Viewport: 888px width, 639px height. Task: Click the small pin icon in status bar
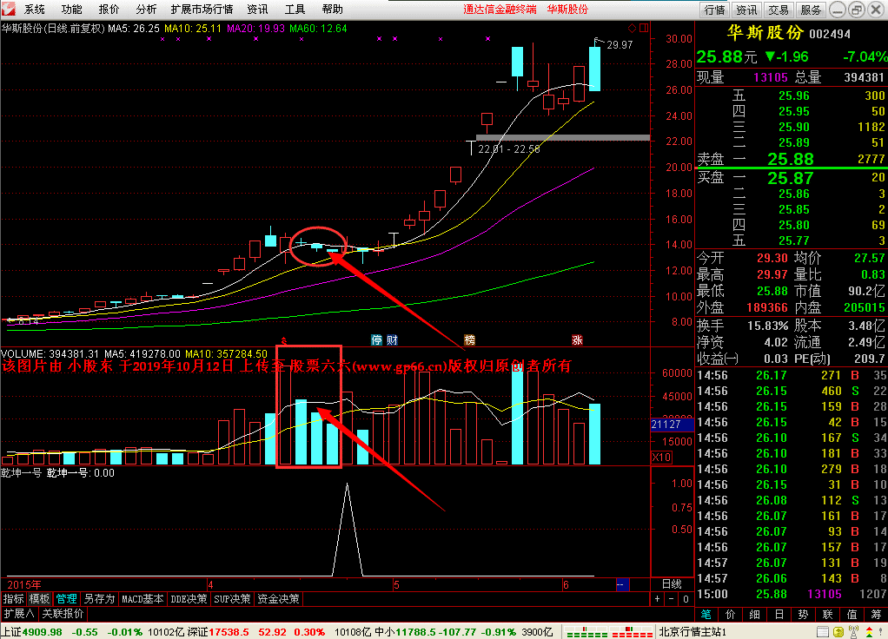pos(882,632)
